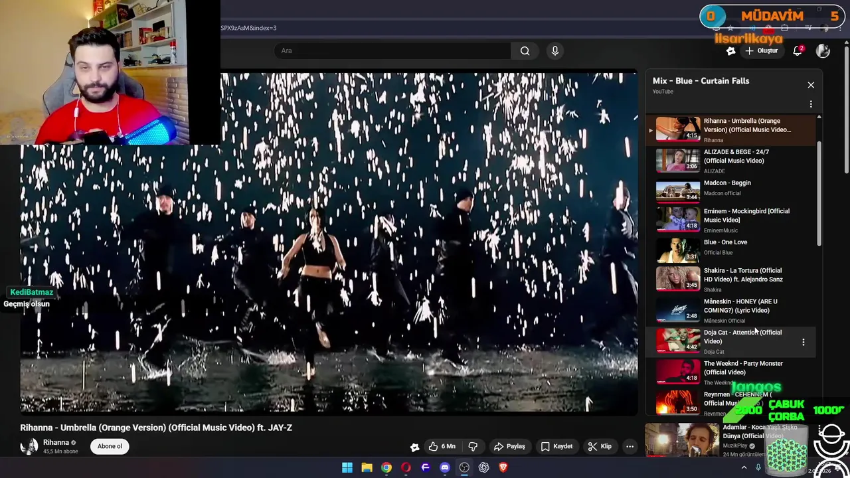Screen dimensions: 850x478
Task: Open Reynmen CEHENNEM thumbnail
Action: [x=678, y=402]
